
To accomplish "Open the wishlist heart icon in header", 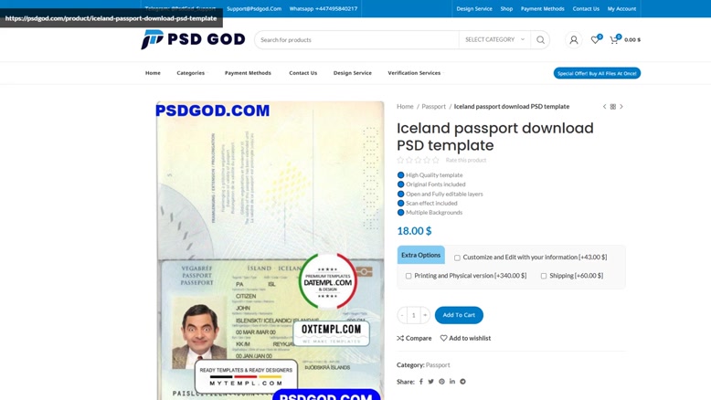I will pos(595,39).
